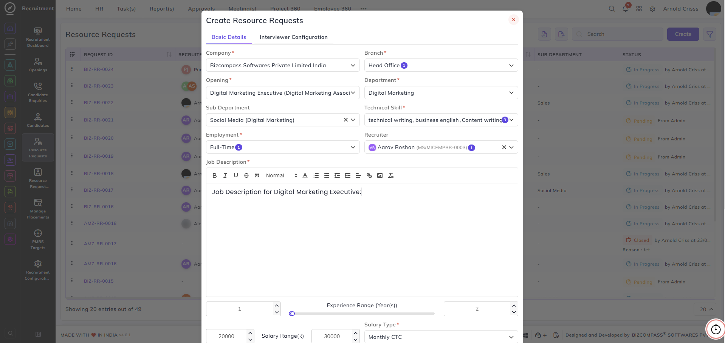Viewport: 725px width, 343px height.
Task: Open Manage Placements in the sidebar
Action: coord(38,209)
